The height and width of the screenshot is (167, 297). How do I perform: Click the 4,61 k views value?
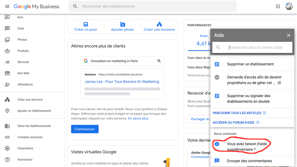pyautogui.click(x=203, y=44)
